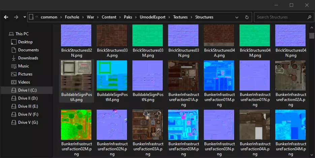This screenshot has height=158, width=315.
Task: Select BrickStructures03N.png thumbnail
Action: (183, 36)
